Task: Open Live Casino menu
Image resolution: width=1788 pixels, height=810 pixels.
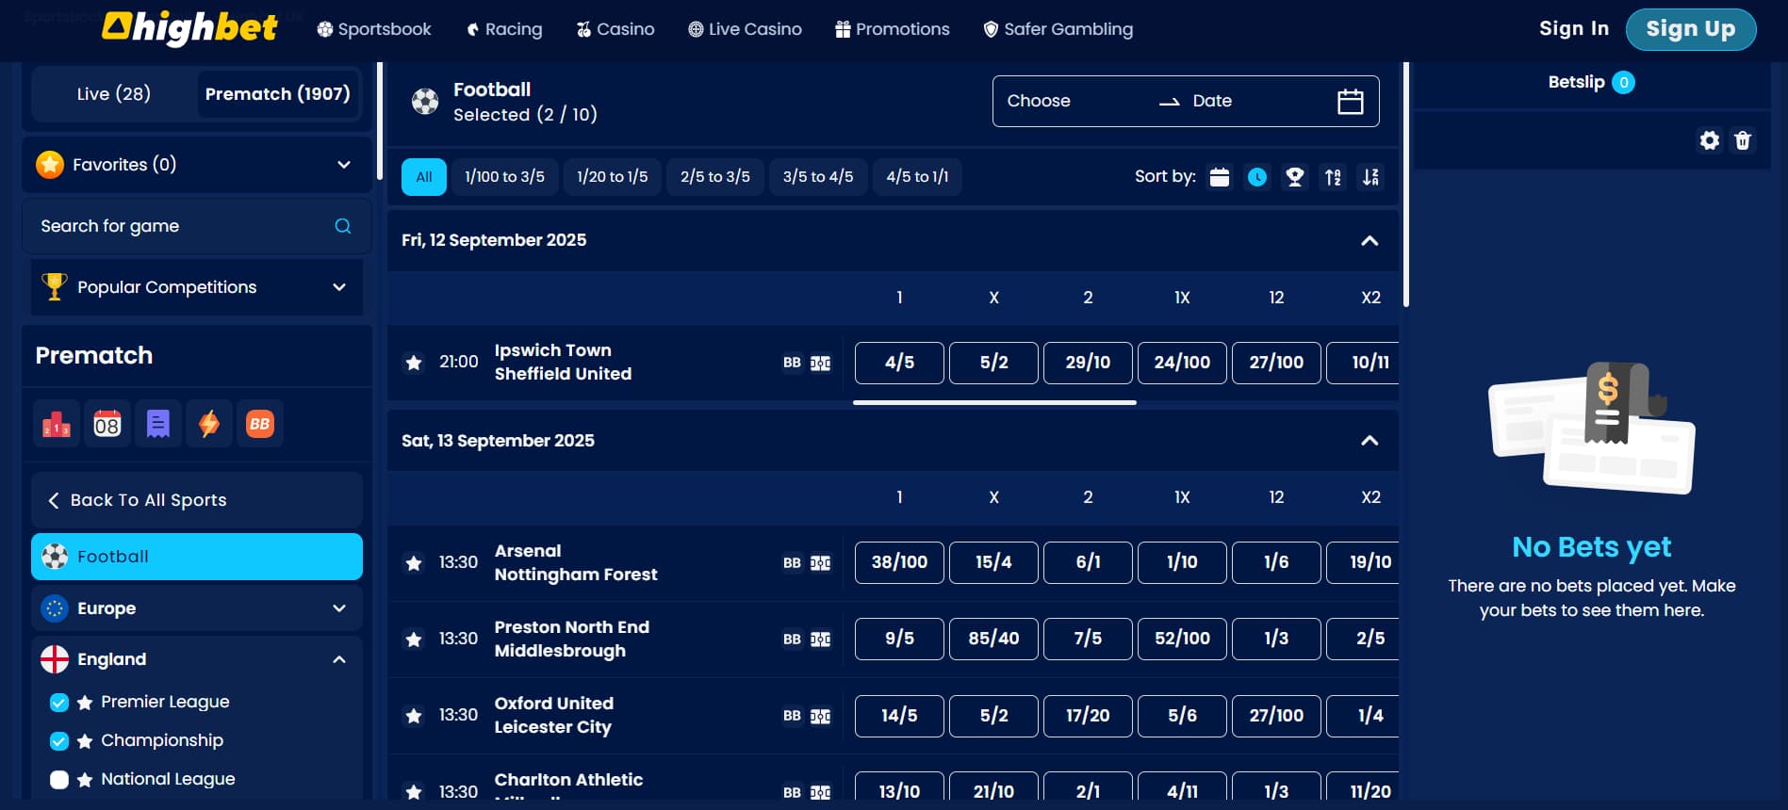Action: click(745, 29)
